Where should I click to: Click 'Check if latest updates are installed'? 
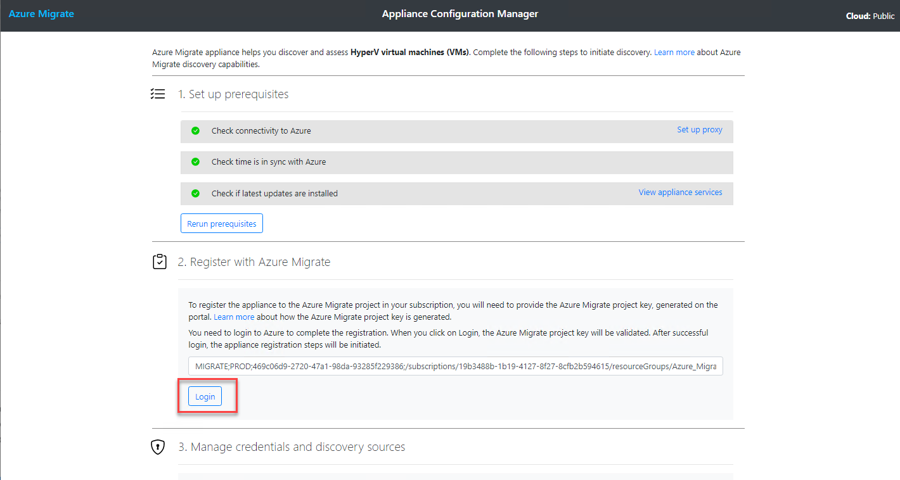[x=274, y=193]
